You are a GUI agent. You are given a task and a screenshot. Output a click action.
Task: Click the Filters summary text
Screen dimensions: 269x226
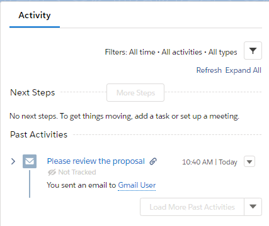pos(171,52)
